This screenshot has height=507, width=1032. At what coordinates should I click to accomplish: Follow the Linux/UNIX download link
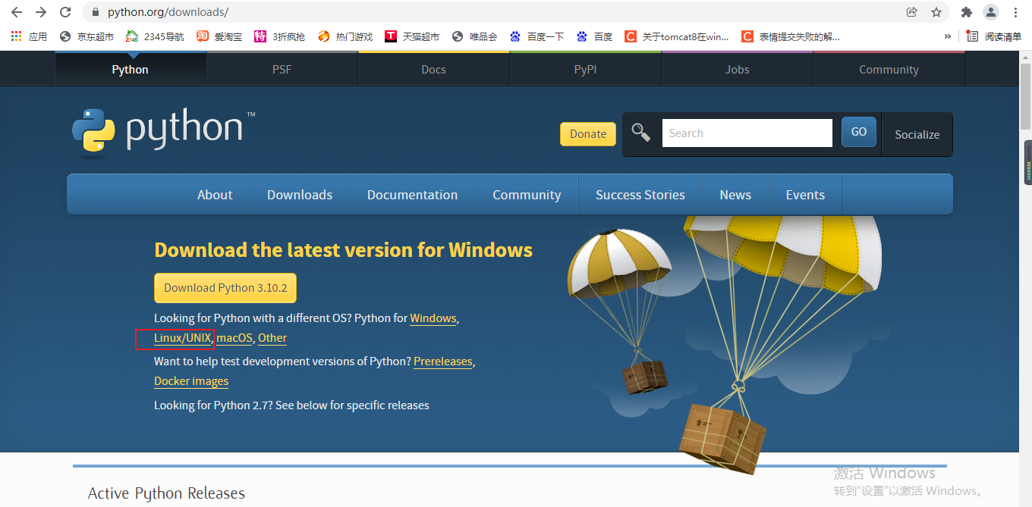(x=182, y=338)
